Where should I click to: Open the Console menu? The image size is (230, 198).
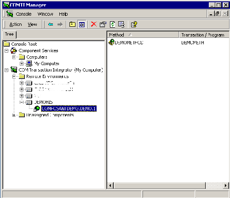23,14
